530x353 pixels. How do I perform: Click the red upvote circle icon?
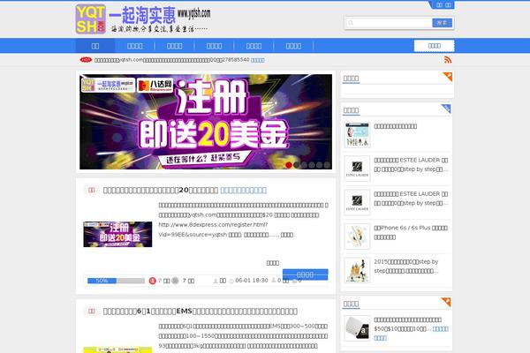pos(153,281)
